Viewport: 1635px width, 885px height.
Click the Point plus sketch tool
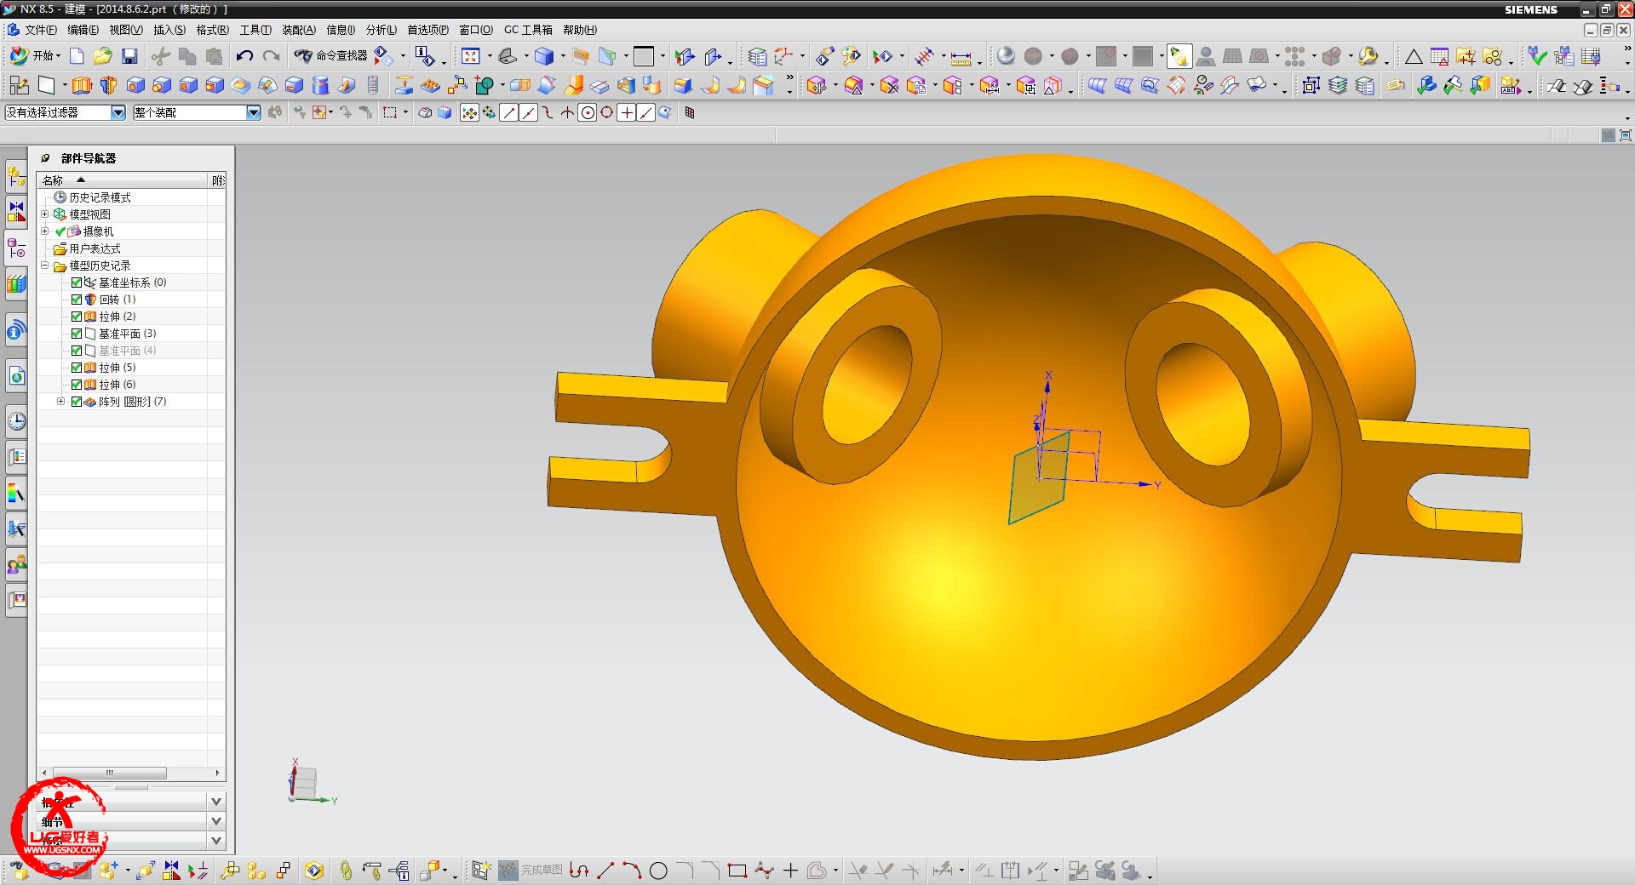click(x=790, y=871)
